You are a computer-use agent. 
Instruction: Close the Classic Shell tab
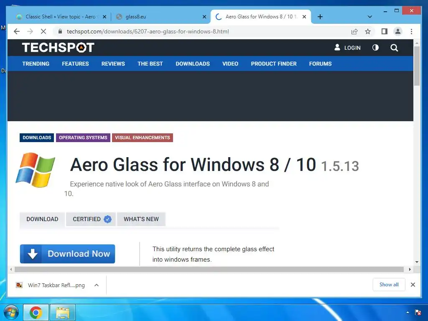pos(104,17)
